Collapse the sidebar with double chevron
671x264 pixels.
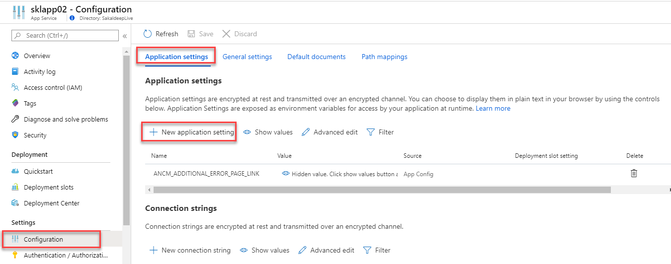(125, 36)
